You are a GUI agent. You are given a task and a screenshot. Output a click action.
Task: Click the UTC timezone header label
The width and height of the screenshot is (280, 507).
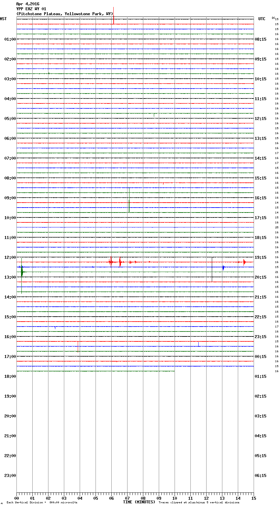(262, 19)
